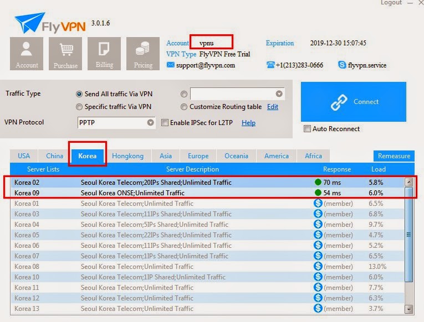Switch to the Asia server tab

point(166,156)
